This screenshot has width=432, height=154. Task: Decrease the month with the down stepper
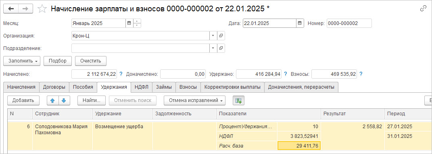[137, 25]
